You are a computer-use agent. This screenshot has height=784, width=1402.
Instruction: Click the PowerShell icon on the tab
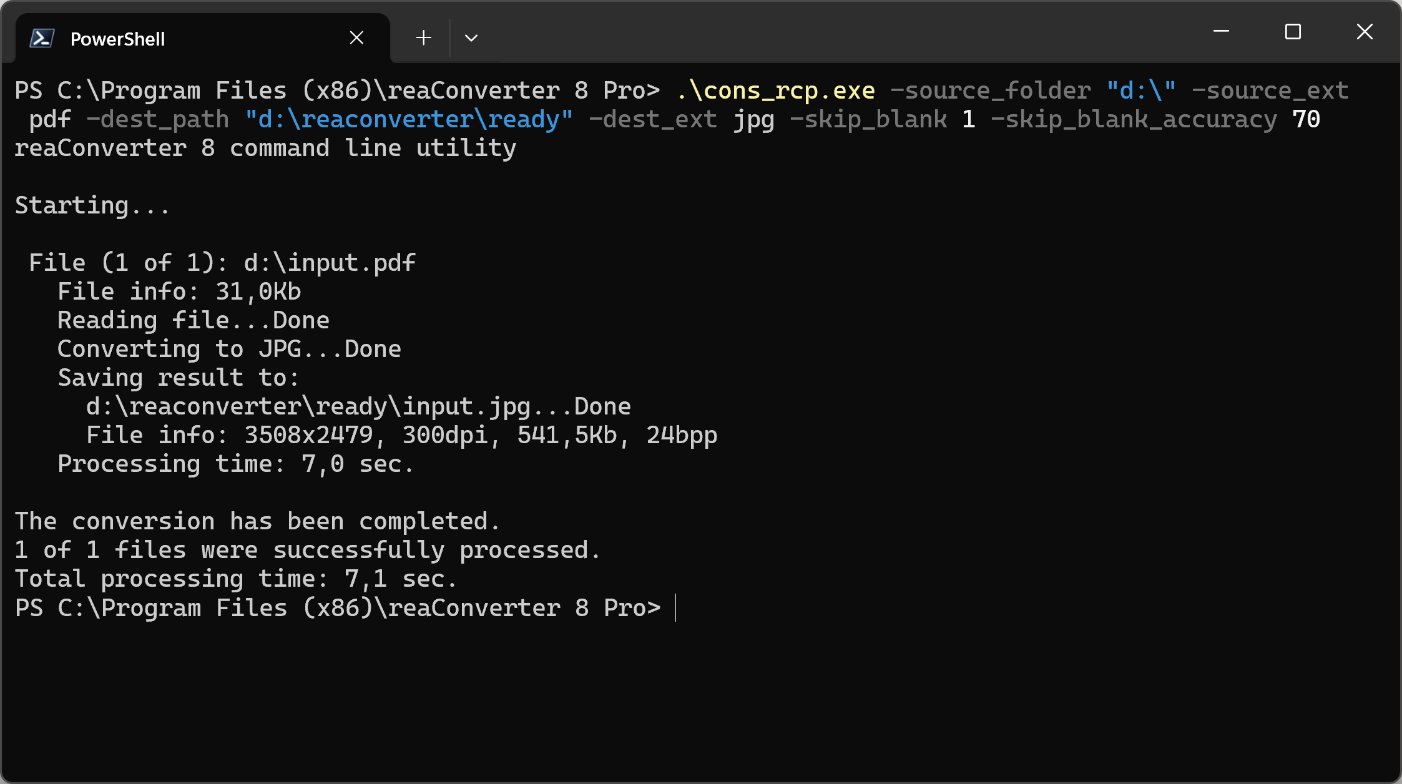(42, 39)
